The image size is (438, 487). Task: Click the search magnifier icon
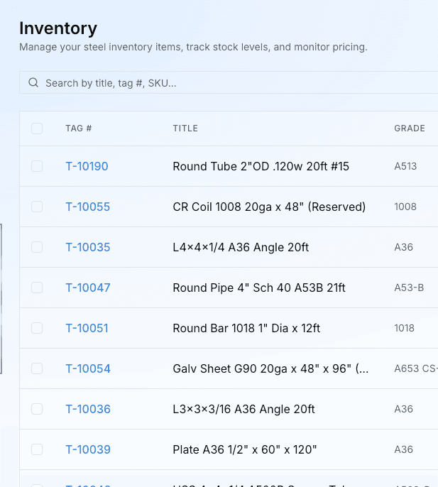tap(33, 82)
